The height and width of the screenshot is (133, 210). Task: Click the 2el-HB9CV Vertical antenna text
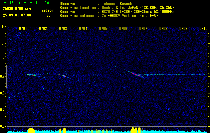130,16
